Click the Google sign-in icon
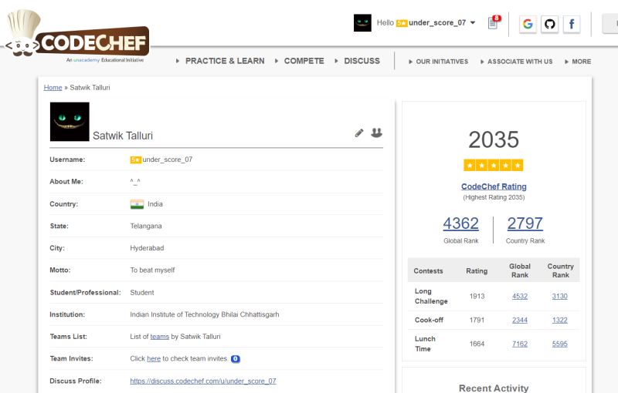618x393 pixels. [528, 25]
